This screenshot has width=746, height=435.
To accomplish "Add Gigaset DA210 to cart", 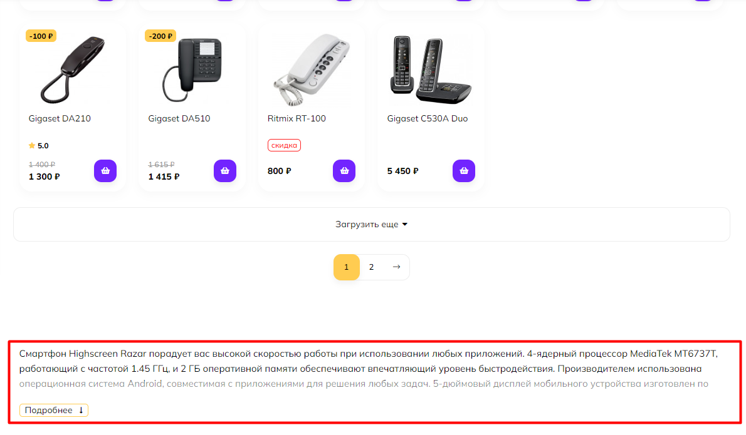I will pos(105,171).
